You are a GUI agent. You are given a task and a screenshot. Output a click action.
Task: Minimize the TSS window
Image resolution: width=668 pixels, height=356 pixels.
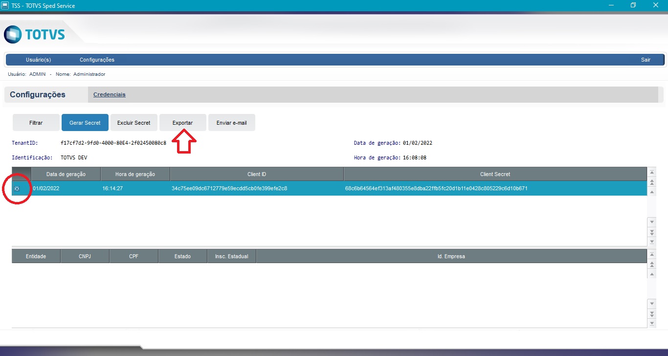[611, 5]
